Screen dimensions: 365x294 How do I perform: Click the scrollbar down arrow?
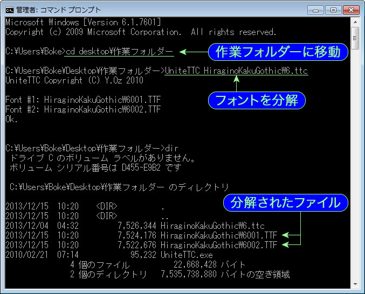355,284
